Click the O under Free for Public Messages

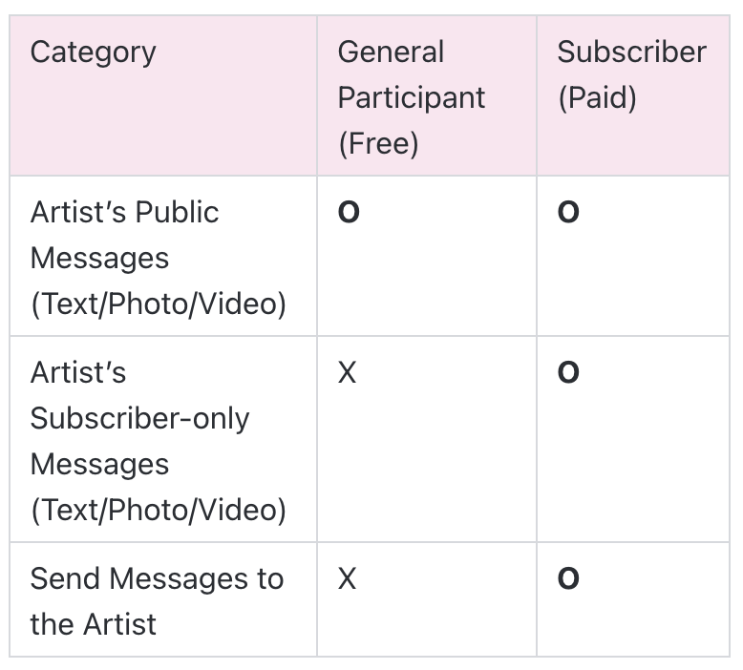[x=349, y=212]
